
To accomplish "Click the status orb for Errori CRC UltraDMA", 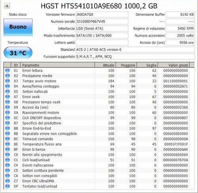I will [8, 181].
